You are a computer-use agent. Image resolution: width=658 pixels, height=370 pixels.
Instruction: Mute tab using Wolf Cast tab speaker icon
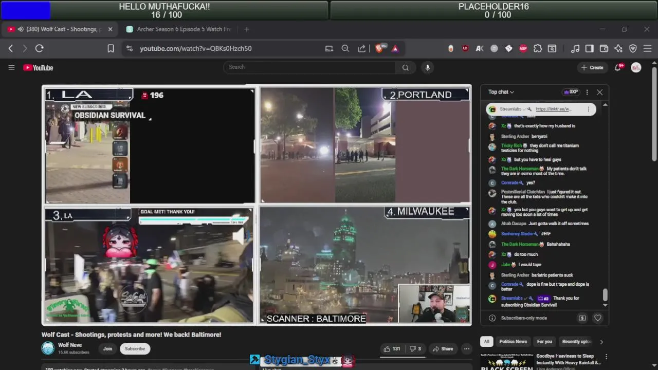coord(21,29)
